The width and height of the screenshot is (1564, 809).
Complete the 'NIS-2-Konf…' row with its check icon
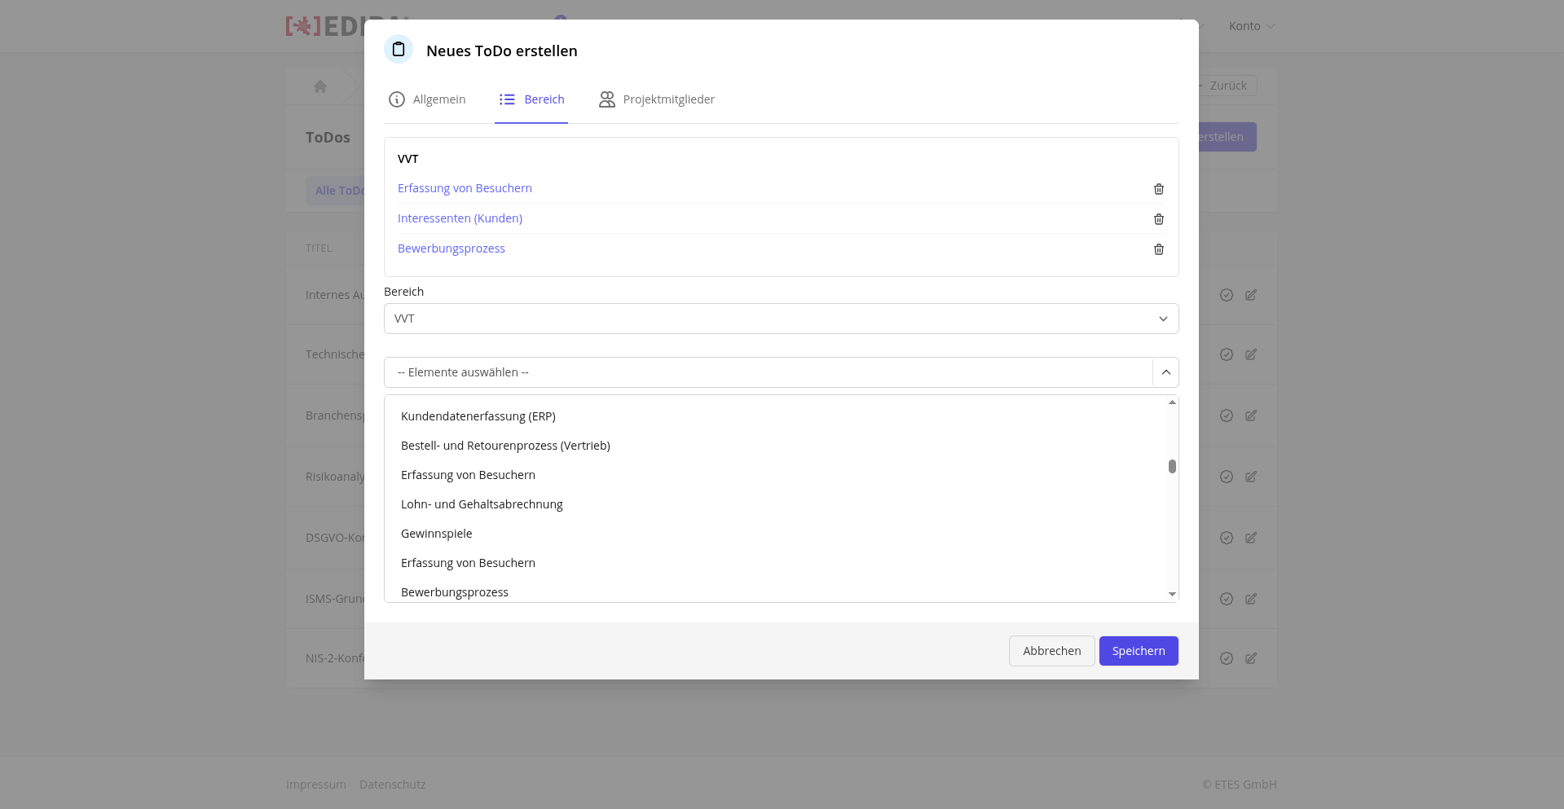pos(1227,658)
